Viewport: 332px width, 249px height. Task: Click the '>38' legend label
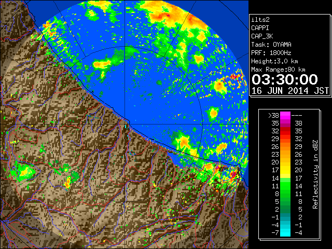[x=273, y=116]
